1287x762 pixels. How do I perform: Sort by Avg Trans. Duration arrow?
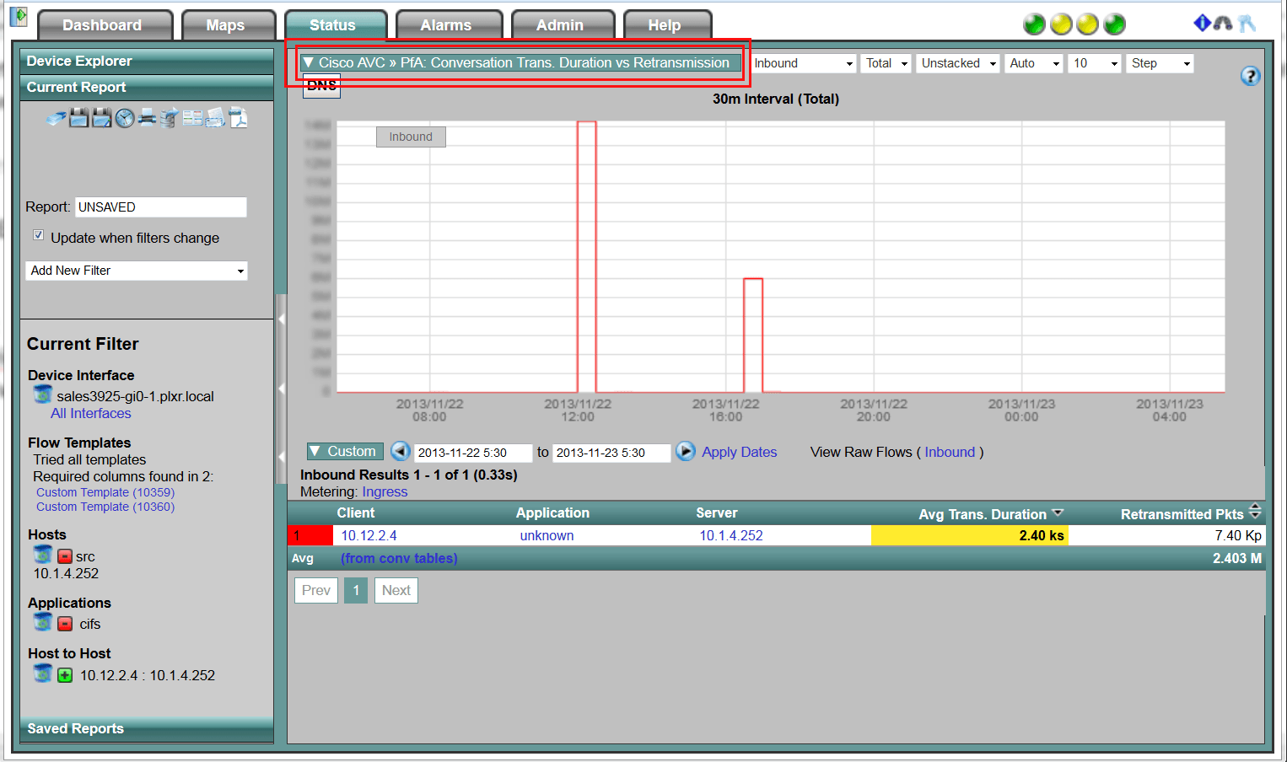(1058, 512)
